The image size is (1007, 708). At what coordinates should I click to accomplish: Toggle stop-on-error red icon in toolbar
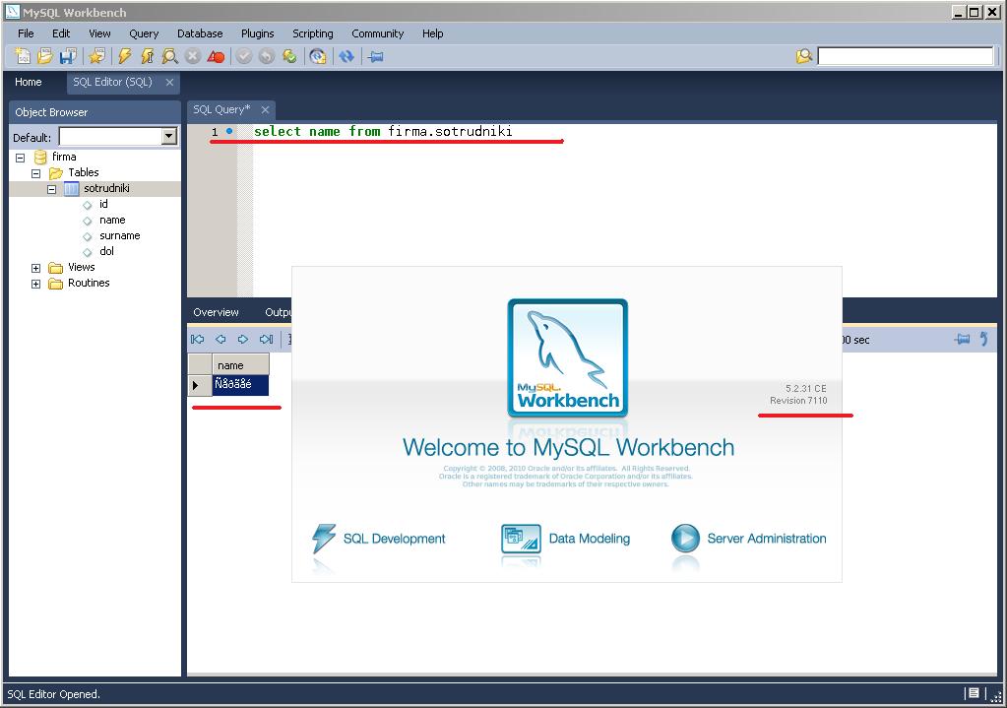click(x=216, y=57)
